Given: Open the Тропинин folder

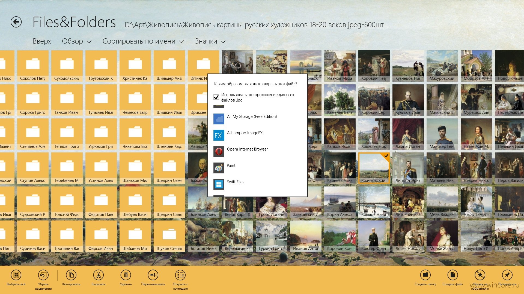Looking at the screenshot, I should click(x=67, y=236).
